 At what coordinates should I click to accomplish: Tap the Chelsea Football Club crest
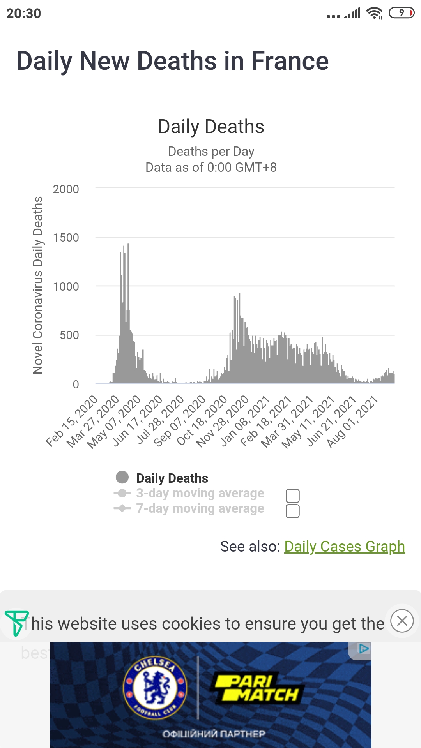(x=155, y=688)
